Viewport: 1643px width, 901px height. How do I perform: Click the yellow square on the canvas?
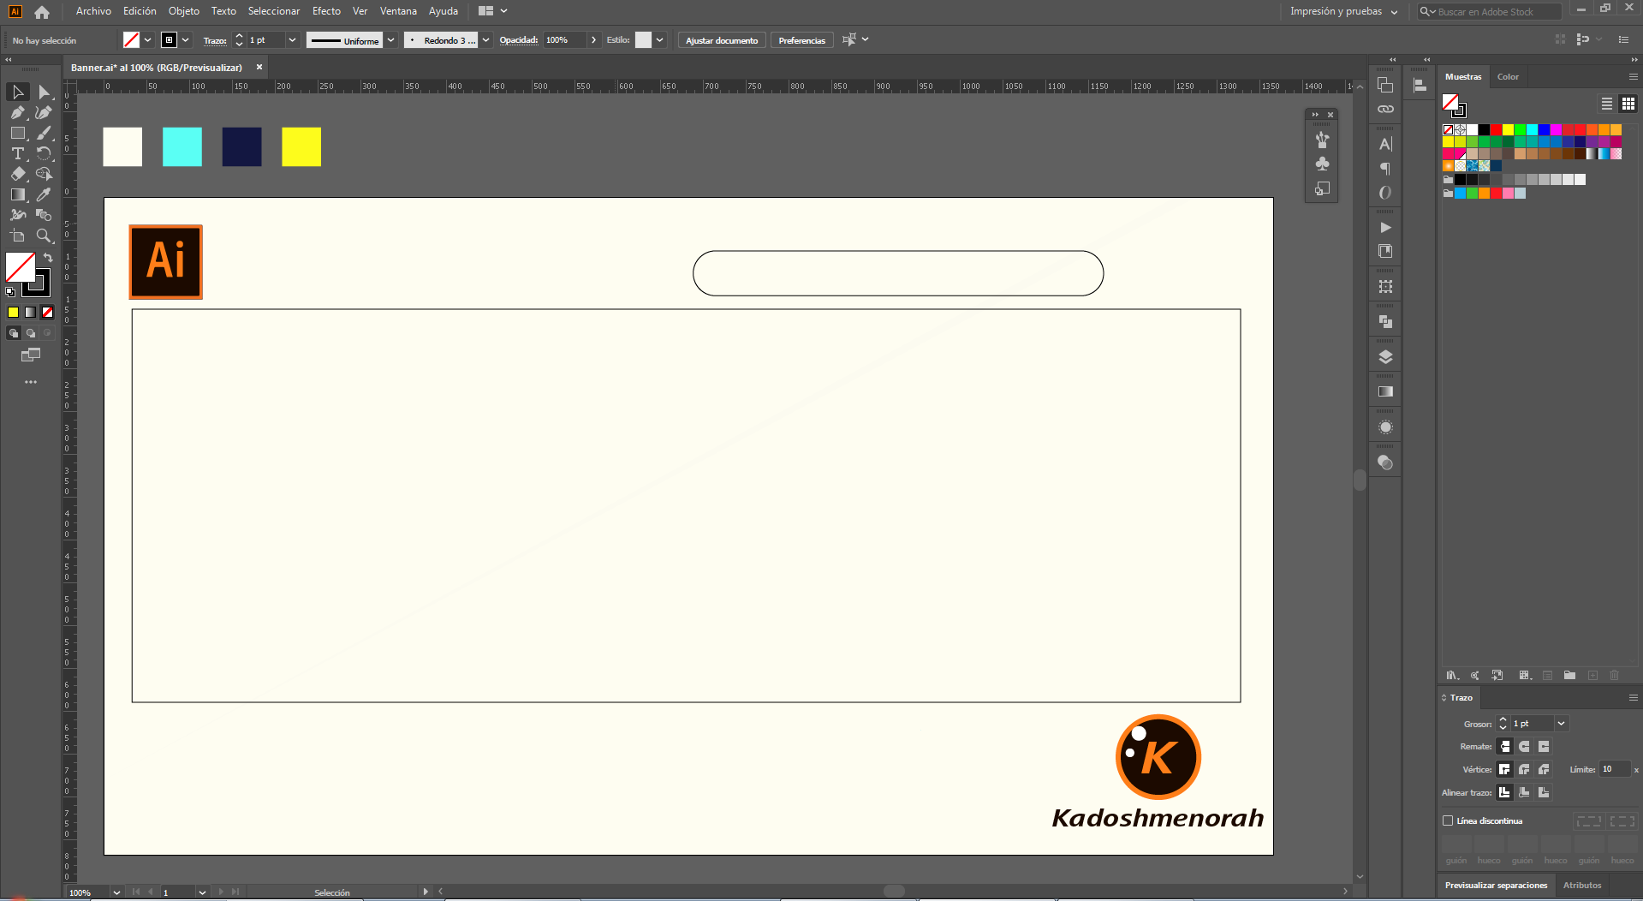[301, 147]
